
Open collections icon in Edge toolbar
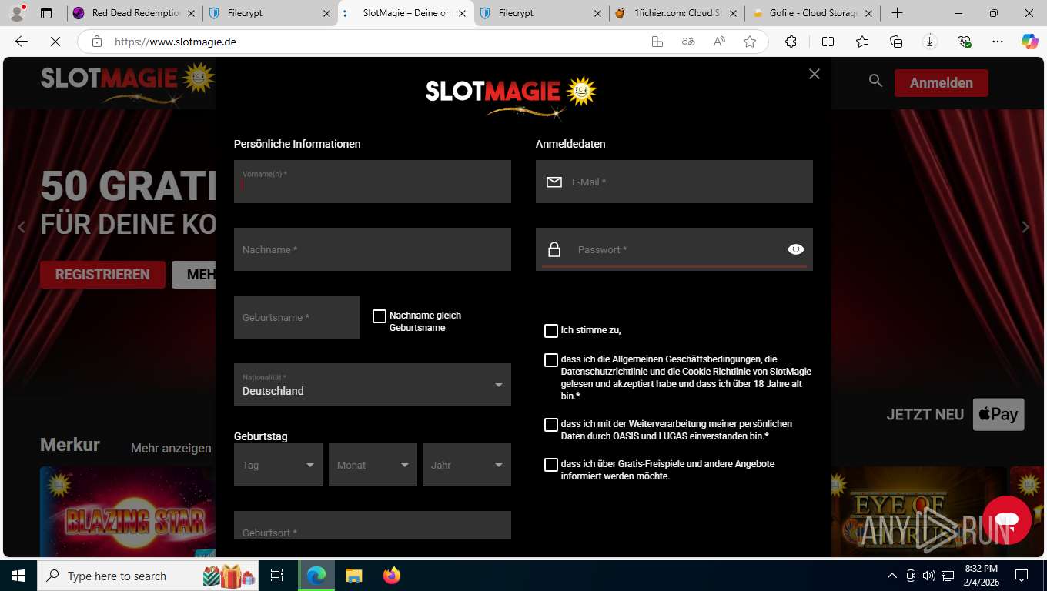[896, 42]
